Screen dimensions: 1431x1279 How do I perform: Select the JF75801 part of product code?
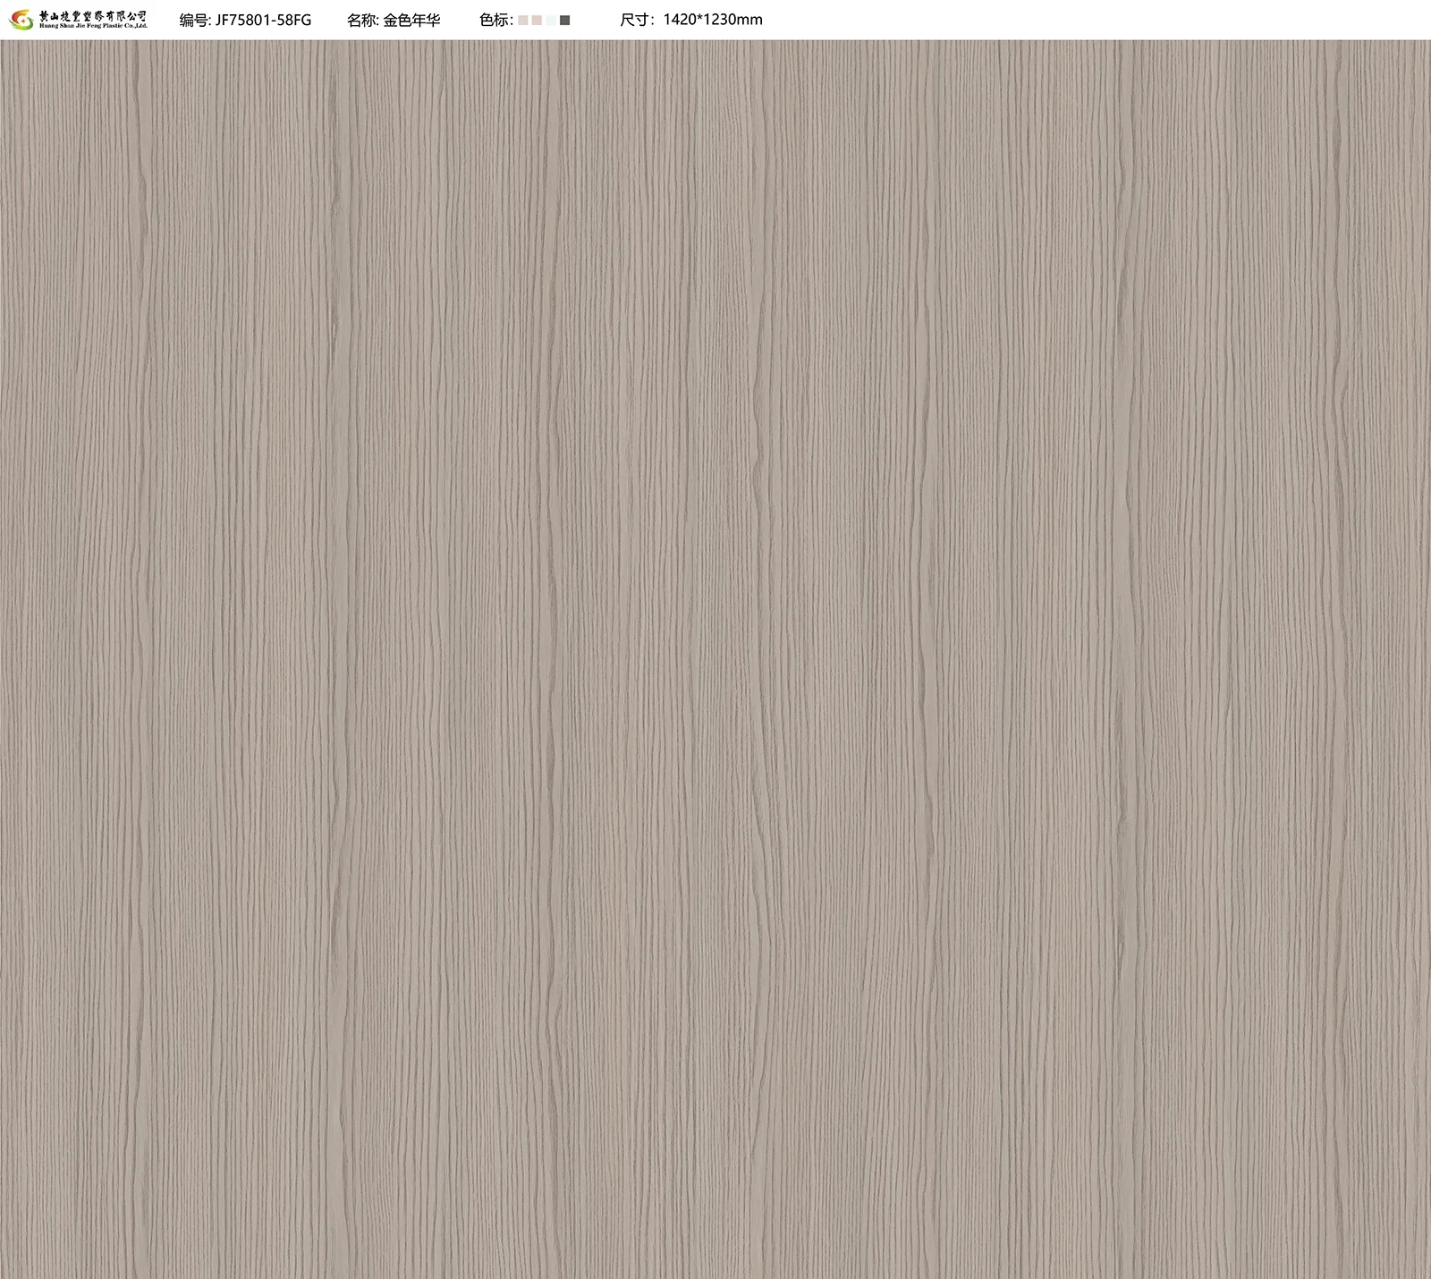[244, 20]
